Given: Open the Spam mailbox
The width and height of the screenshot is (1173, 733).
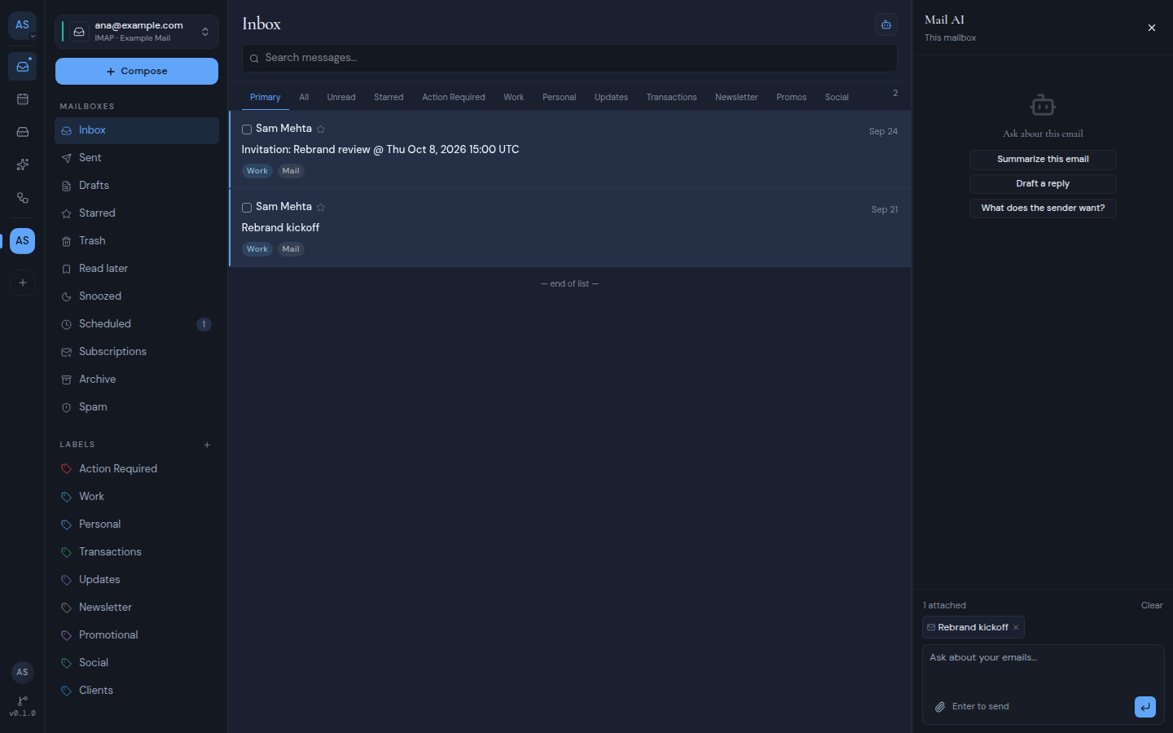Looking at the screenshot, I should click(137, 407).
